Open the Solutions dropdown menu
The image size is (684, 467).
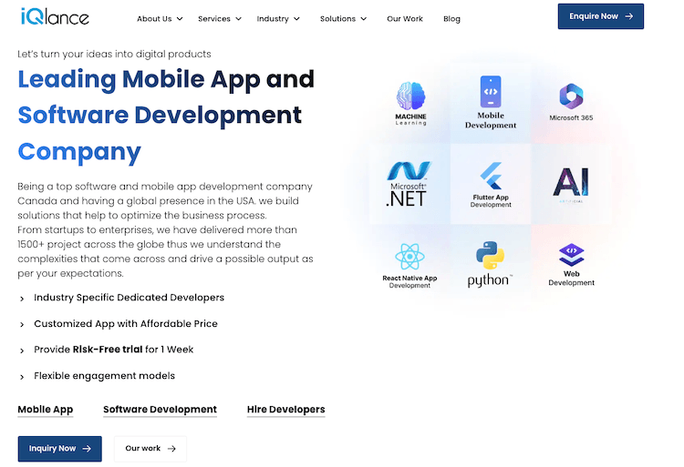(343, 18)
